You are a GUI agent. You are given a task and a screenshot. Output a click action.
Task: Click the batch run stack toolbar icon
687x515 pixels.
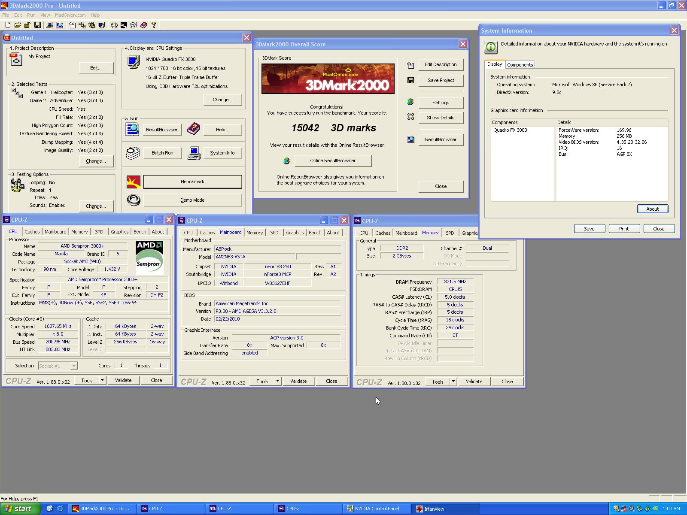(x=134, y=25)
